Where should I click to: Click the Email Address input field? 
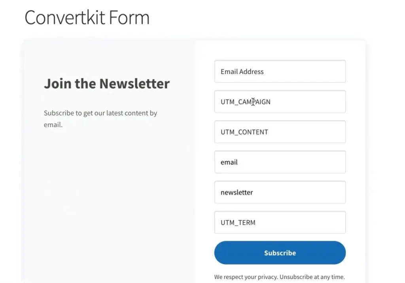[x=280, y=71]
